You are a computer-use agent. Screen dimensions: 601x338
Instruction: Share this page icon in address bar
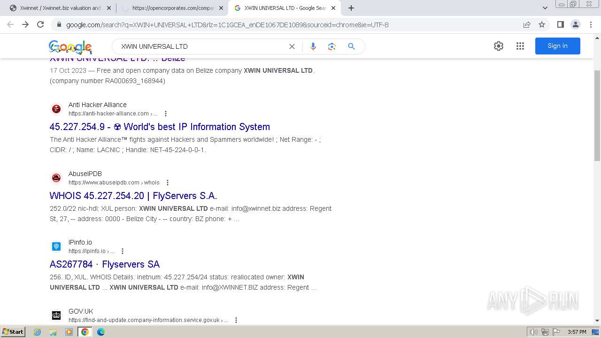click(x=527, y=24)
